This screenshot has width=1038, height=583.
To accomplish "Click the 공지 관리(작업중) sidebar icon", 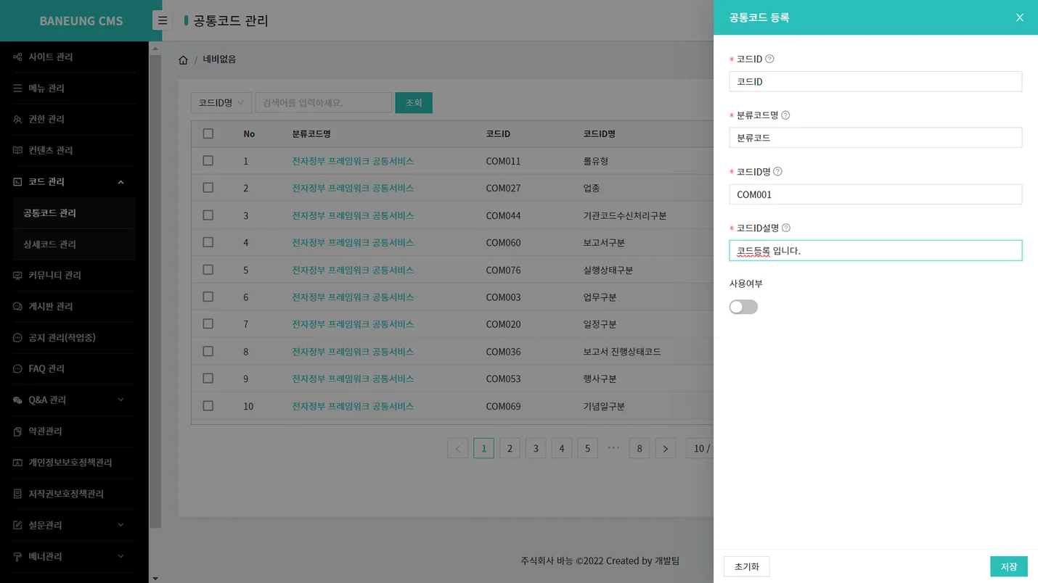I will tap(17, 337).
